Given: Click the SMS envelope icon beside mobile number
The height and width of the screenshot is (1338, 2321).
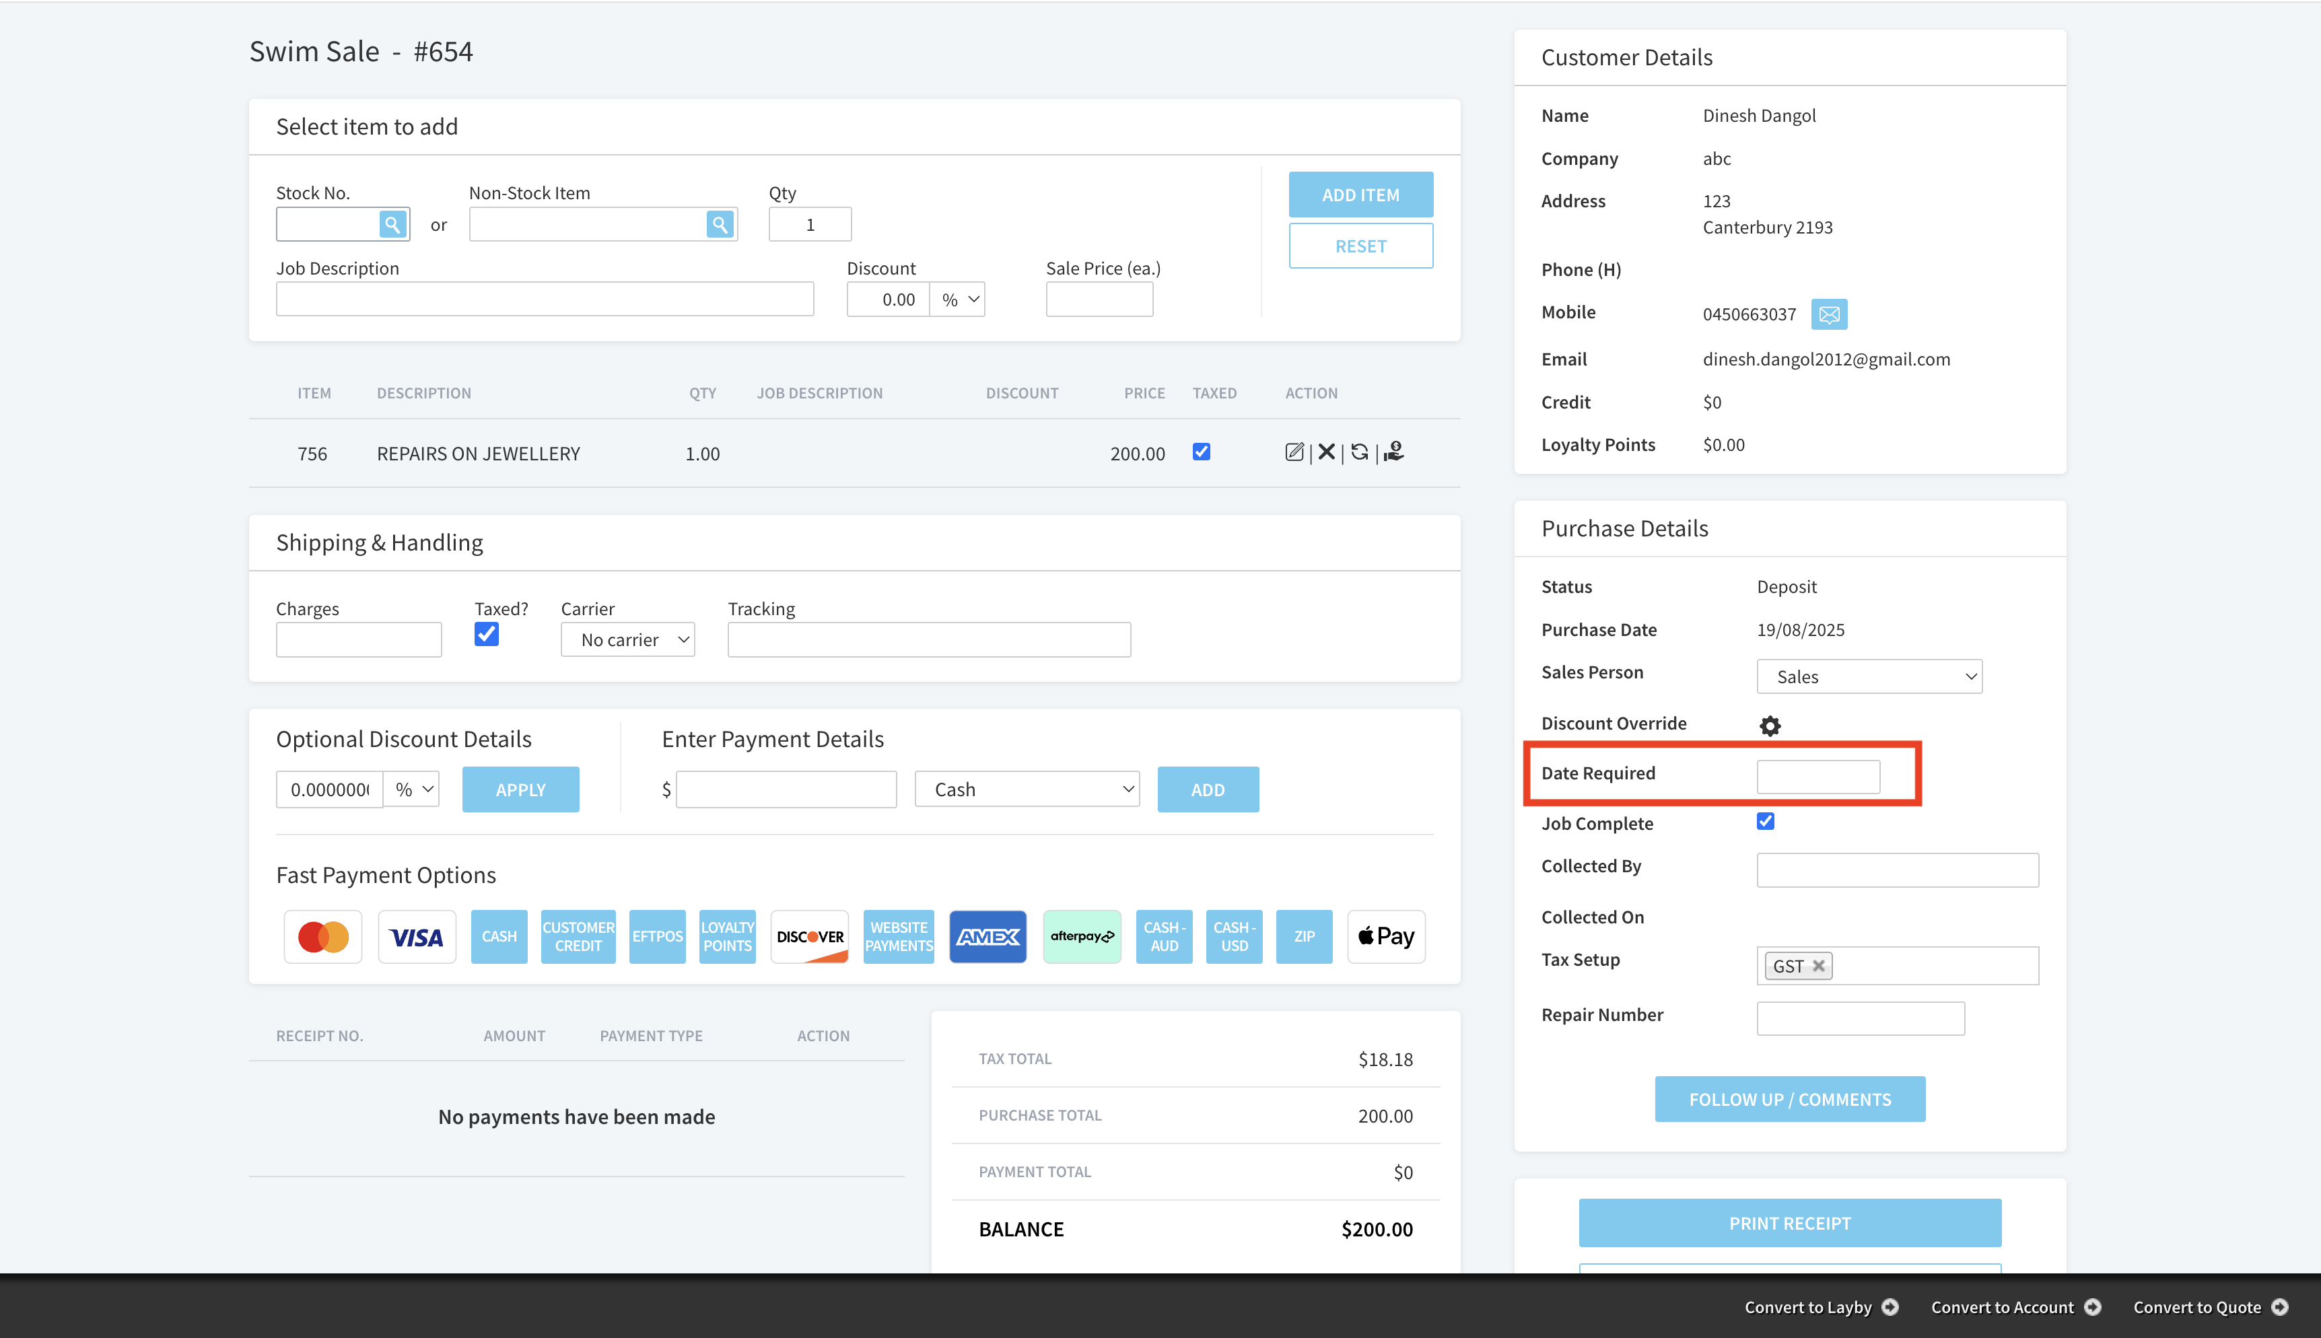Looking at the screenshot, I should point(1828,314).
